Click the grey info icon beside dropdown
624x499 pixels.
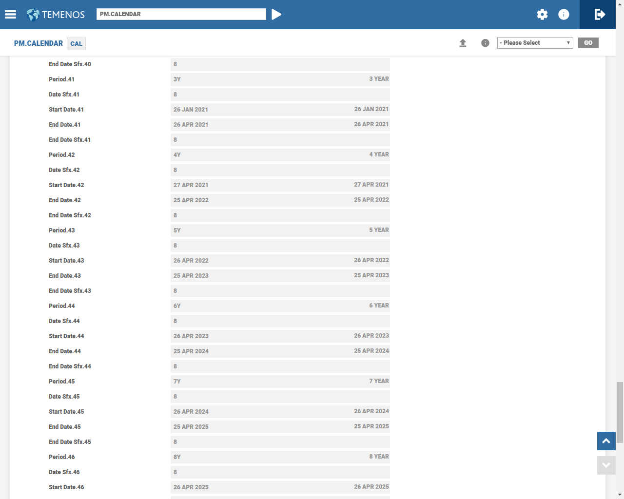coord(485,43)
